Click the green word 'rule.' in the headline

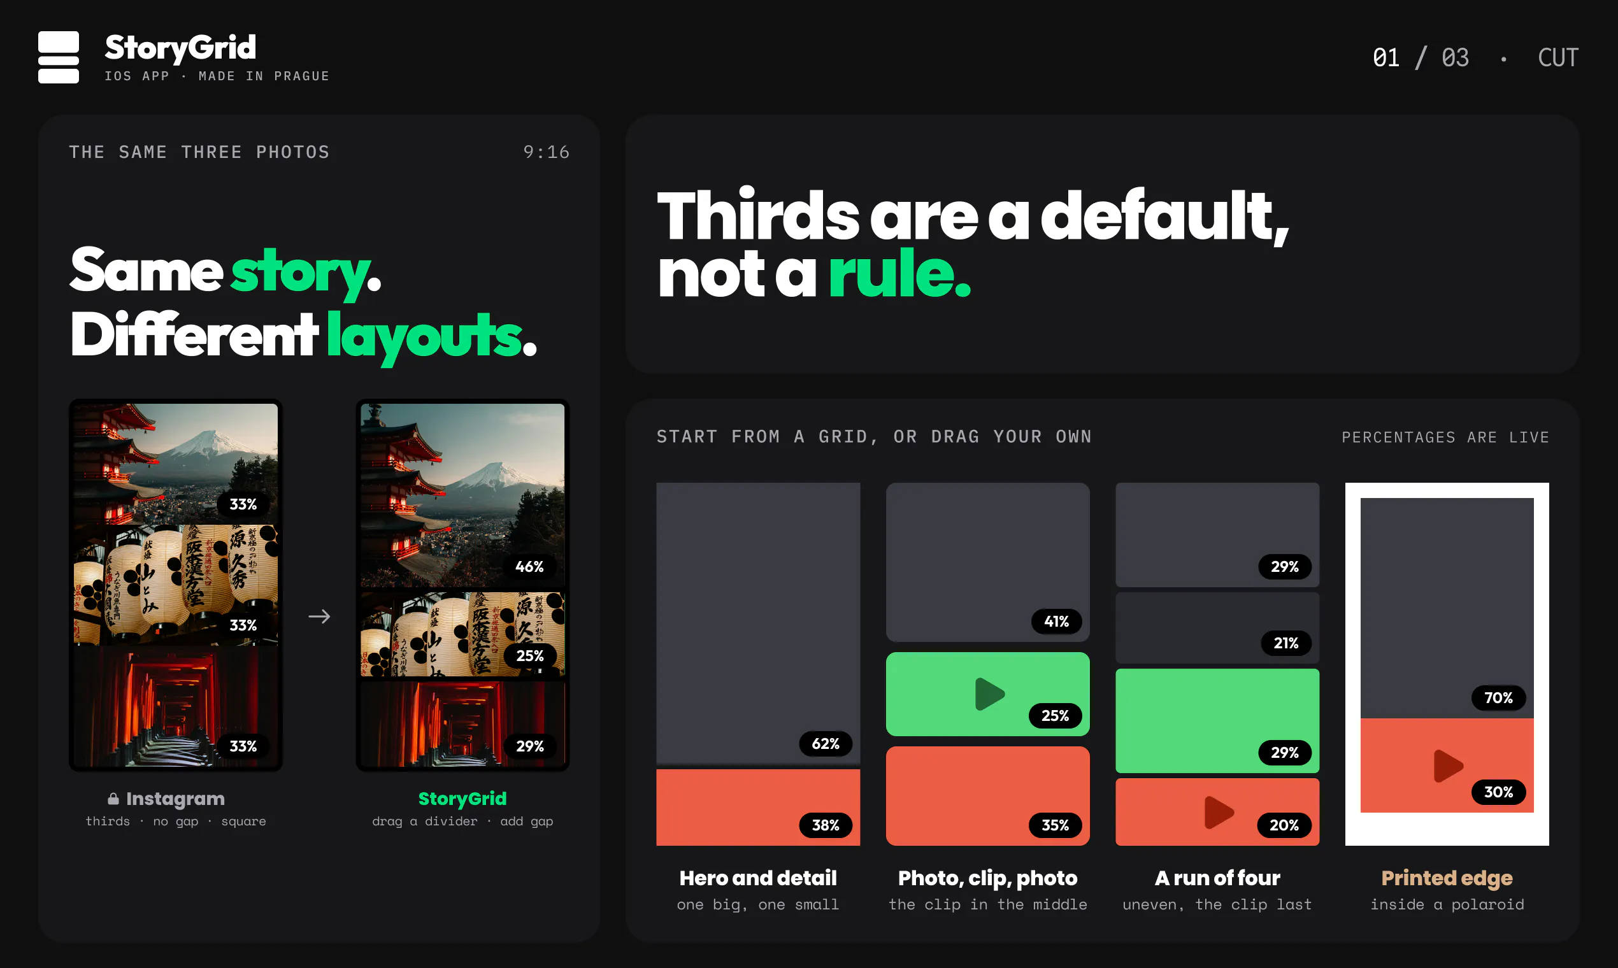899,274
